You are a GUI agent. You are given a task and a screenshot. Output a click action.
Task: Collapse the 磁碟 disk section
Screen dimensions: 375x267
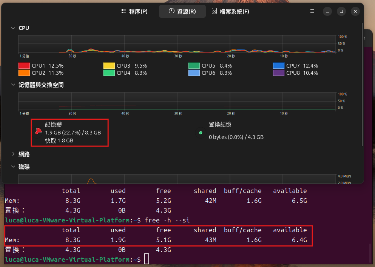point(13,167)
